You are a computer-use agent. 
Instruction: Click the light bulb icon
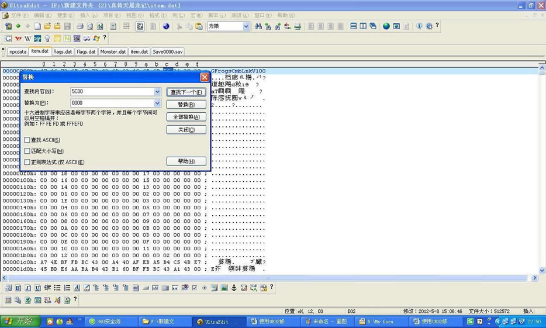47,39
